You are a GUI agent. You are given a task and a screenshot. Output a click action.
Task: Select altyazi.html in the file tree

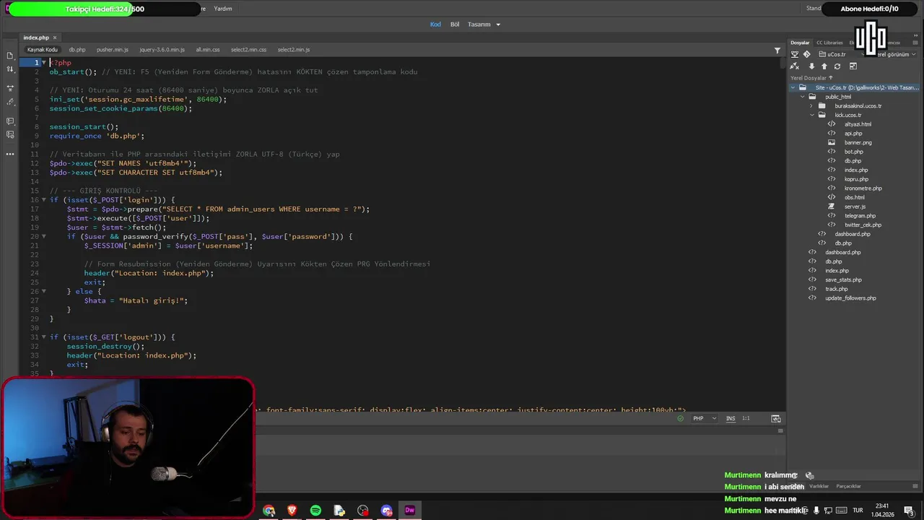858,124
